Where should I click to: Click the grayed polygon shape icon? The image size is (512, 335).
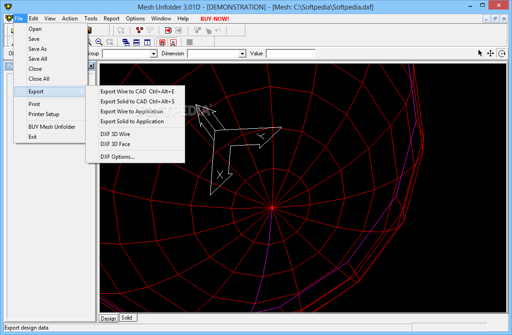[x=208, y=30]
